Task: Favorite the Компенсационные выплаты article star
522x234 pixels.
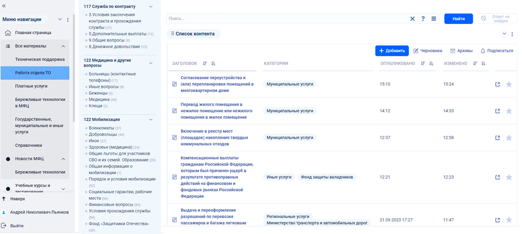Action: click(509, 177)
